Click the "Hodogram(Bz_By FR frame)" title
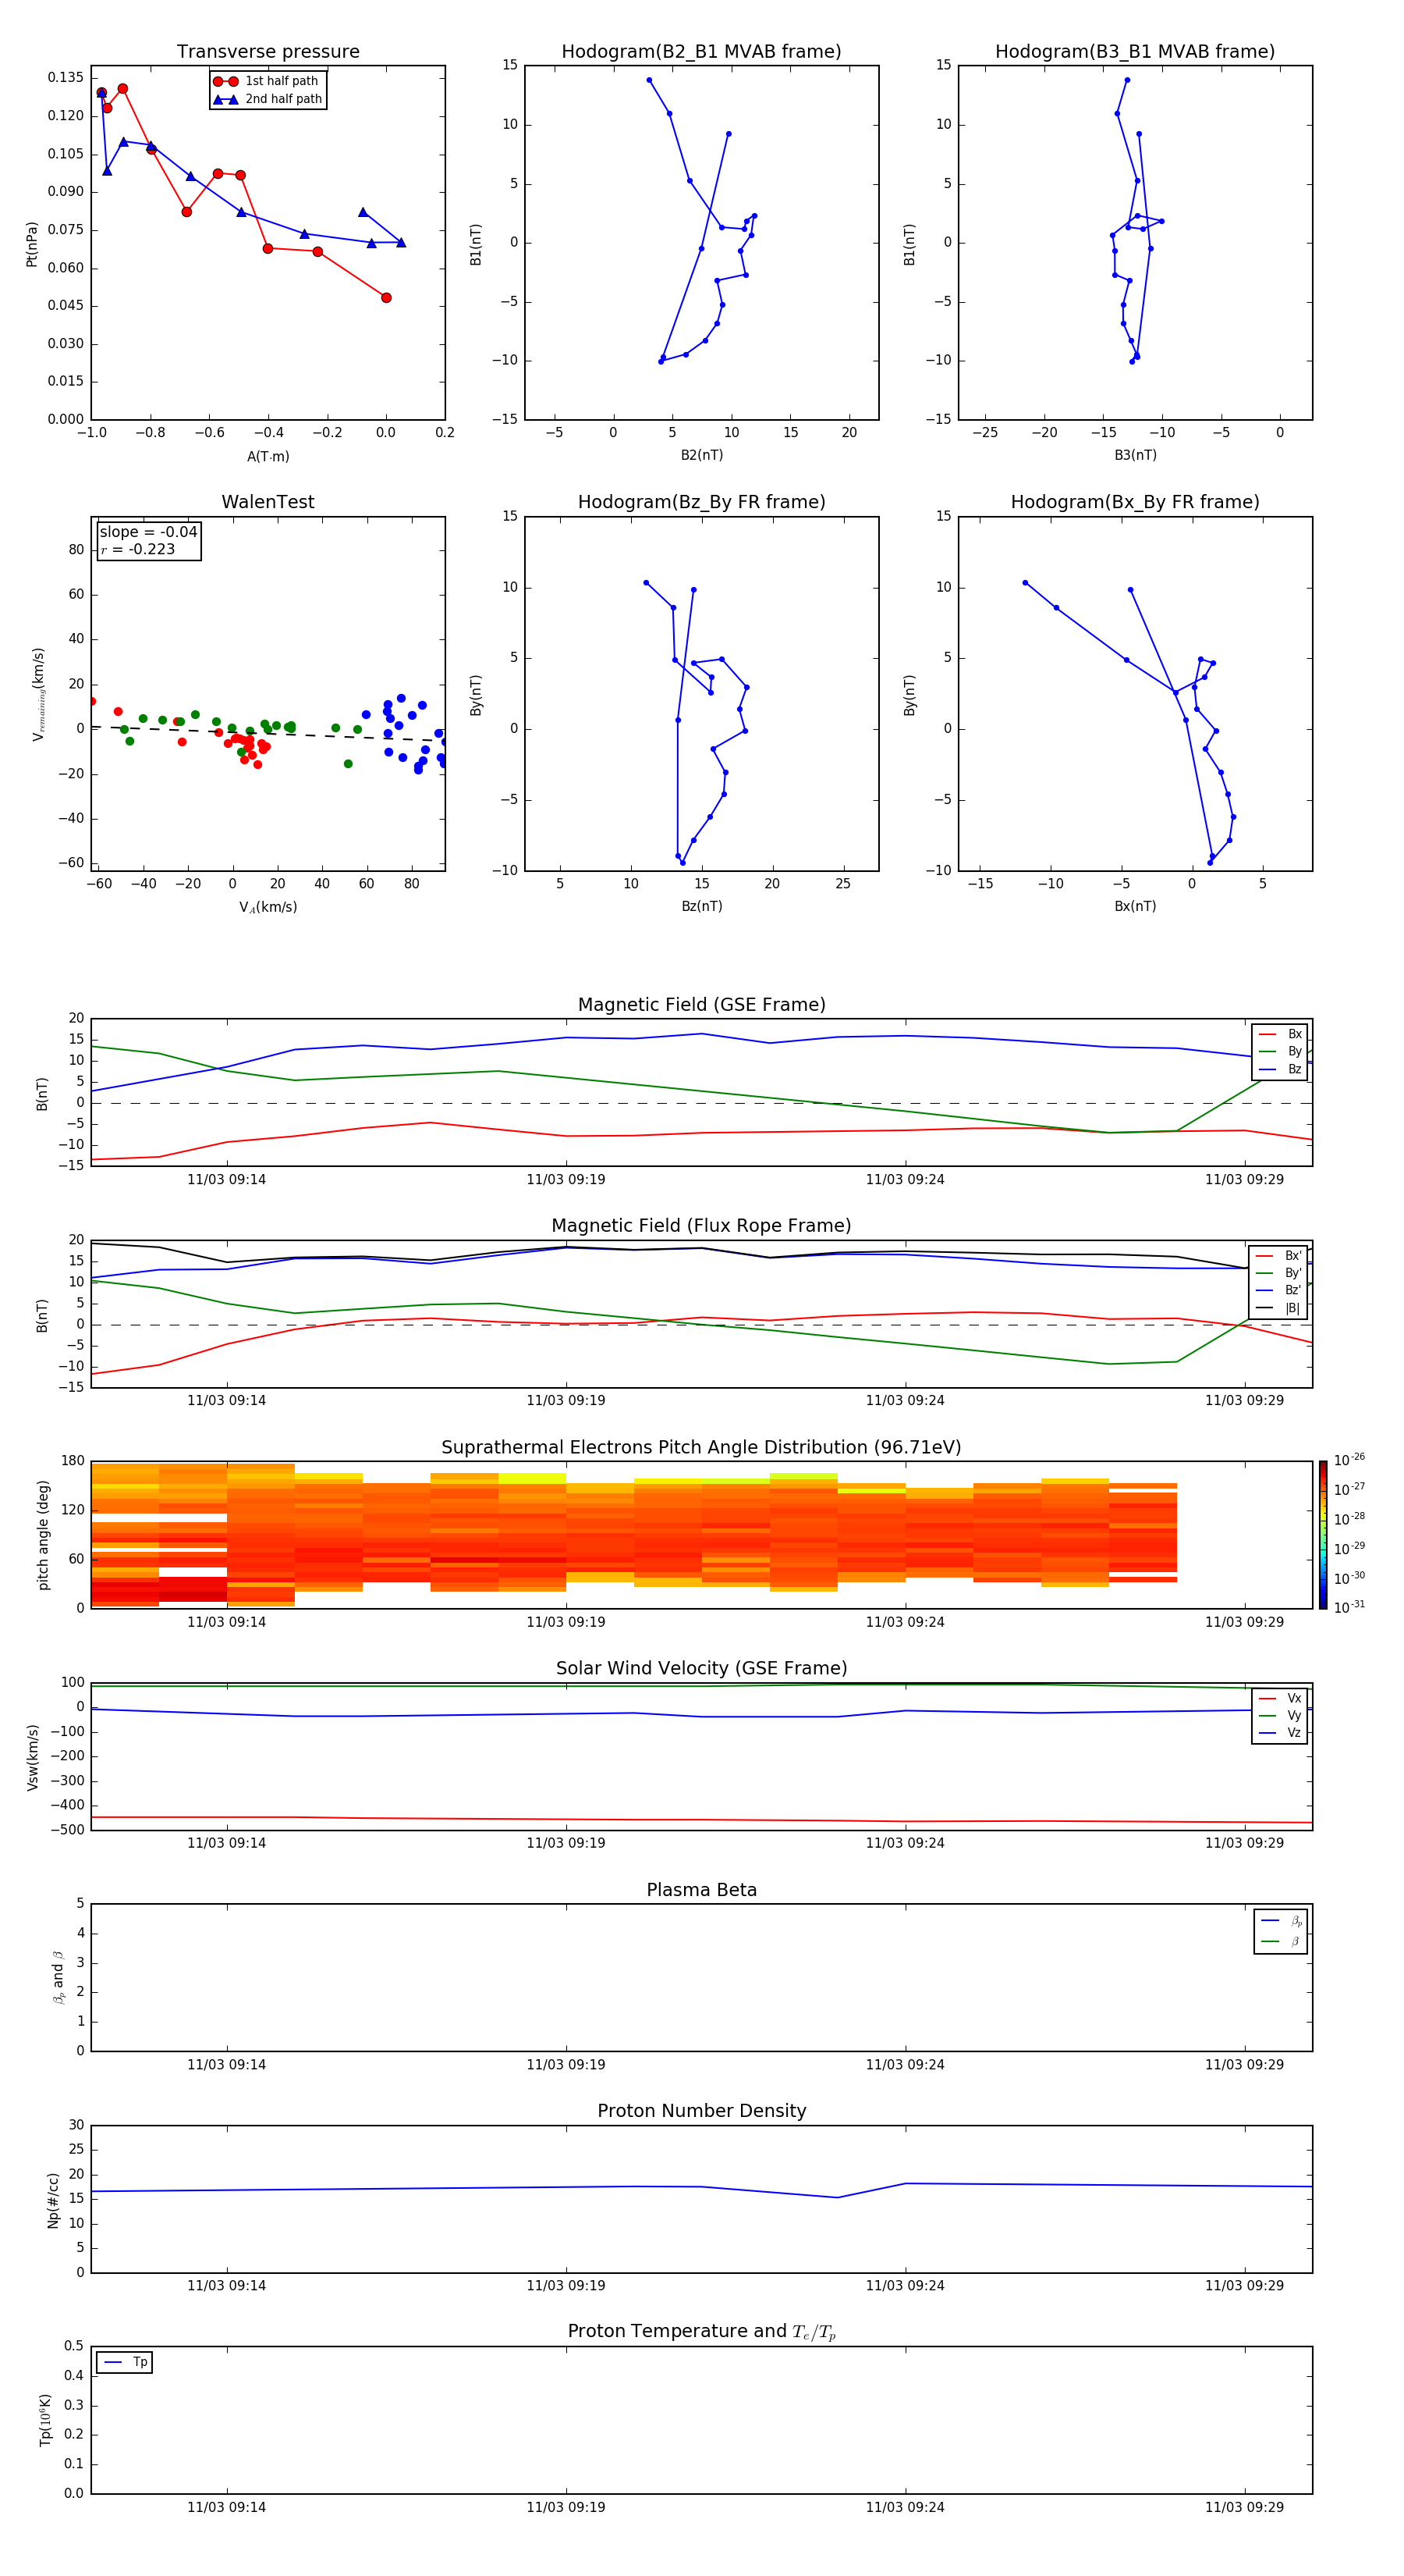Image resolution: width=1404 pixels, height=2576 pixels. (701, 502)
